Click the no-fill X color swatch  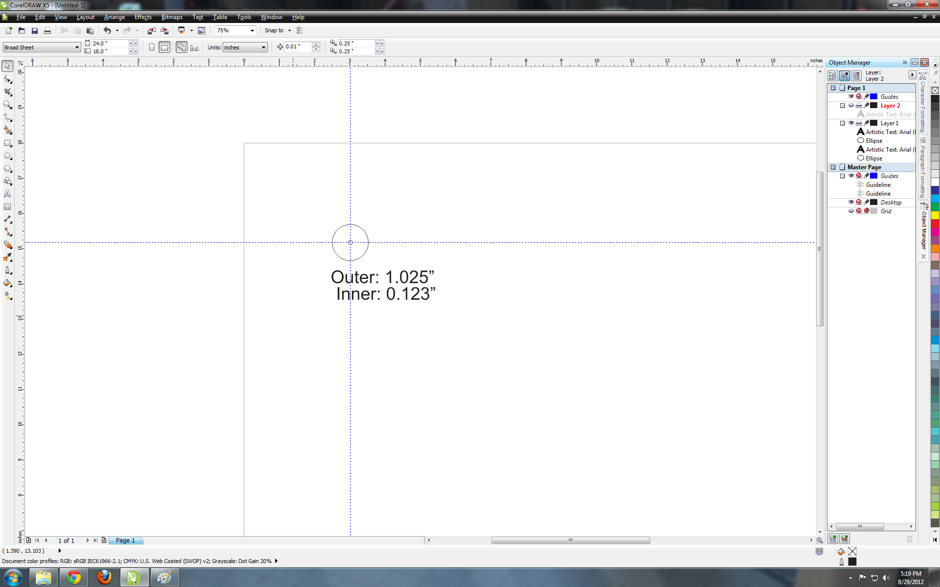(x=935, y=90)
